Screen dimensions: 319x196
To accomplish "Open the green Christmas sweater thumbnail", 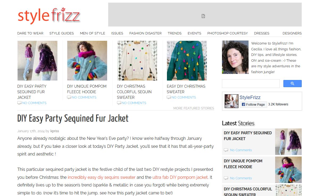I will [187, 61].
